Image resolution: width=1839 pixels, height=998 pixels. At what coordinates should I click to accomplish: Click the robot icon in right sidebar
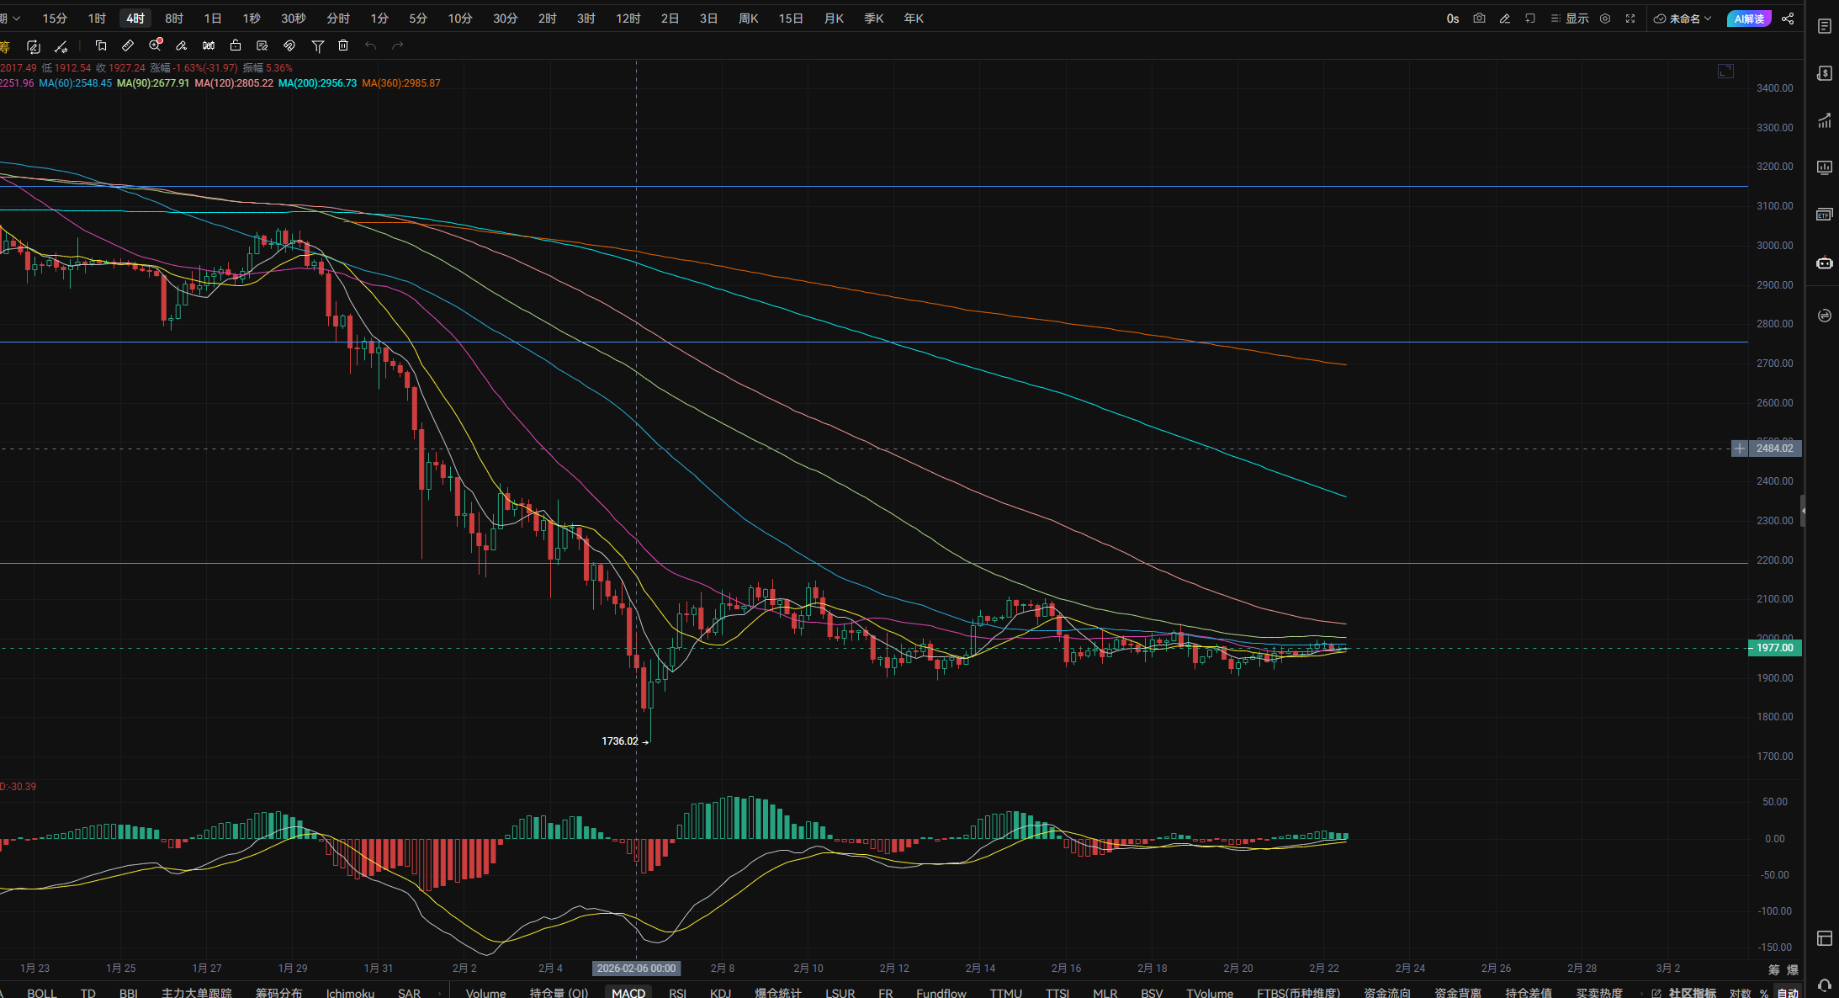coord(1824,263)
